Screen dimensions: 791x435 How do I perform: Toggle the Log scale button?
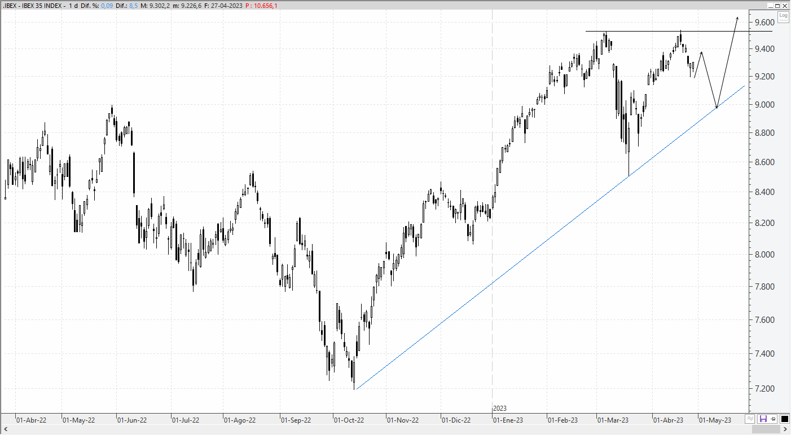[783, 17]
